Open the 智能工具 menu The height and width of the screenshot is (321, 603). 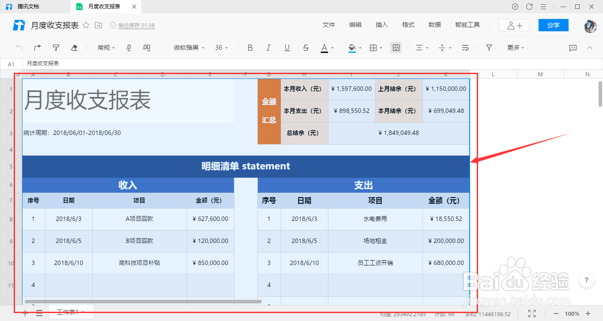pos(467,25)
